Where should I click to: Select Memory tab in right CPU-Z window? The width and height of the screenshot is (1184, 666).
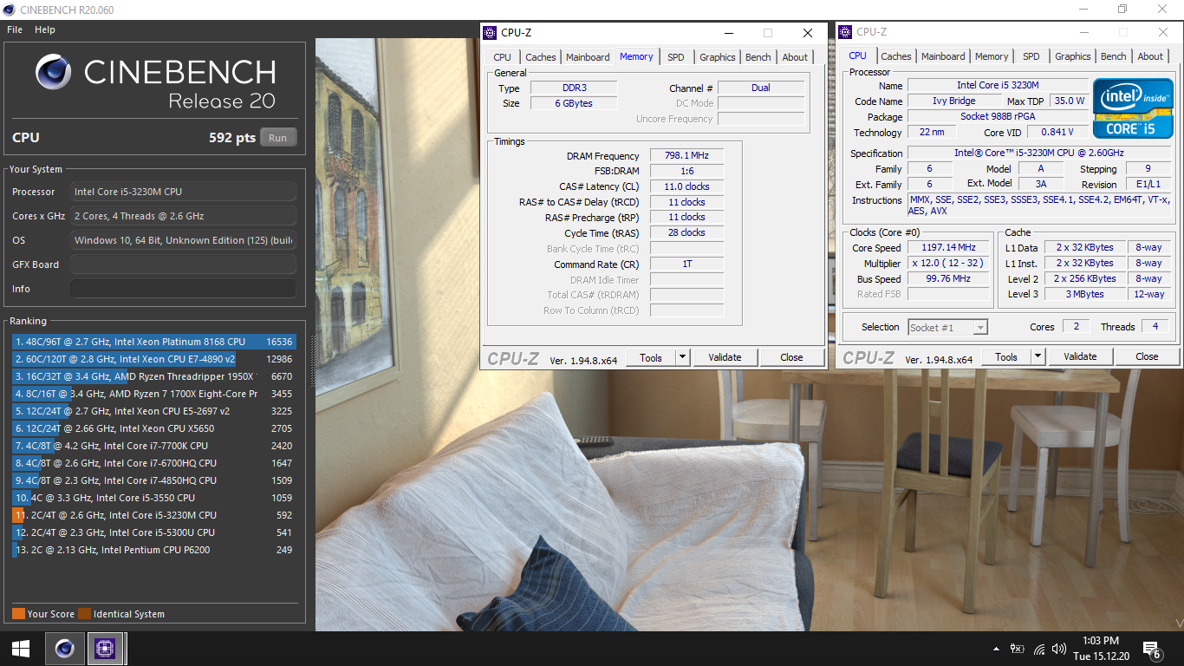[x=992, y=56]
